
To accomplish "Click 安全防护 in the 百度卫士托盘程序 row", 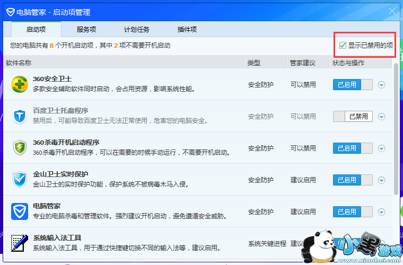I will click(x=260, y=116).
